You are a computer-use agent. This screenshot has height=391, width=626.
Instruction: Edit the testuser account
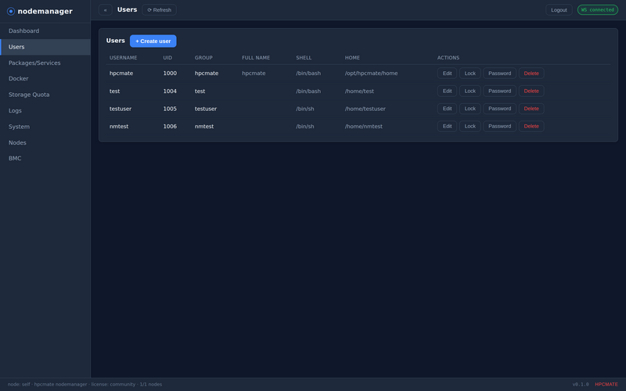pos(447,109)
